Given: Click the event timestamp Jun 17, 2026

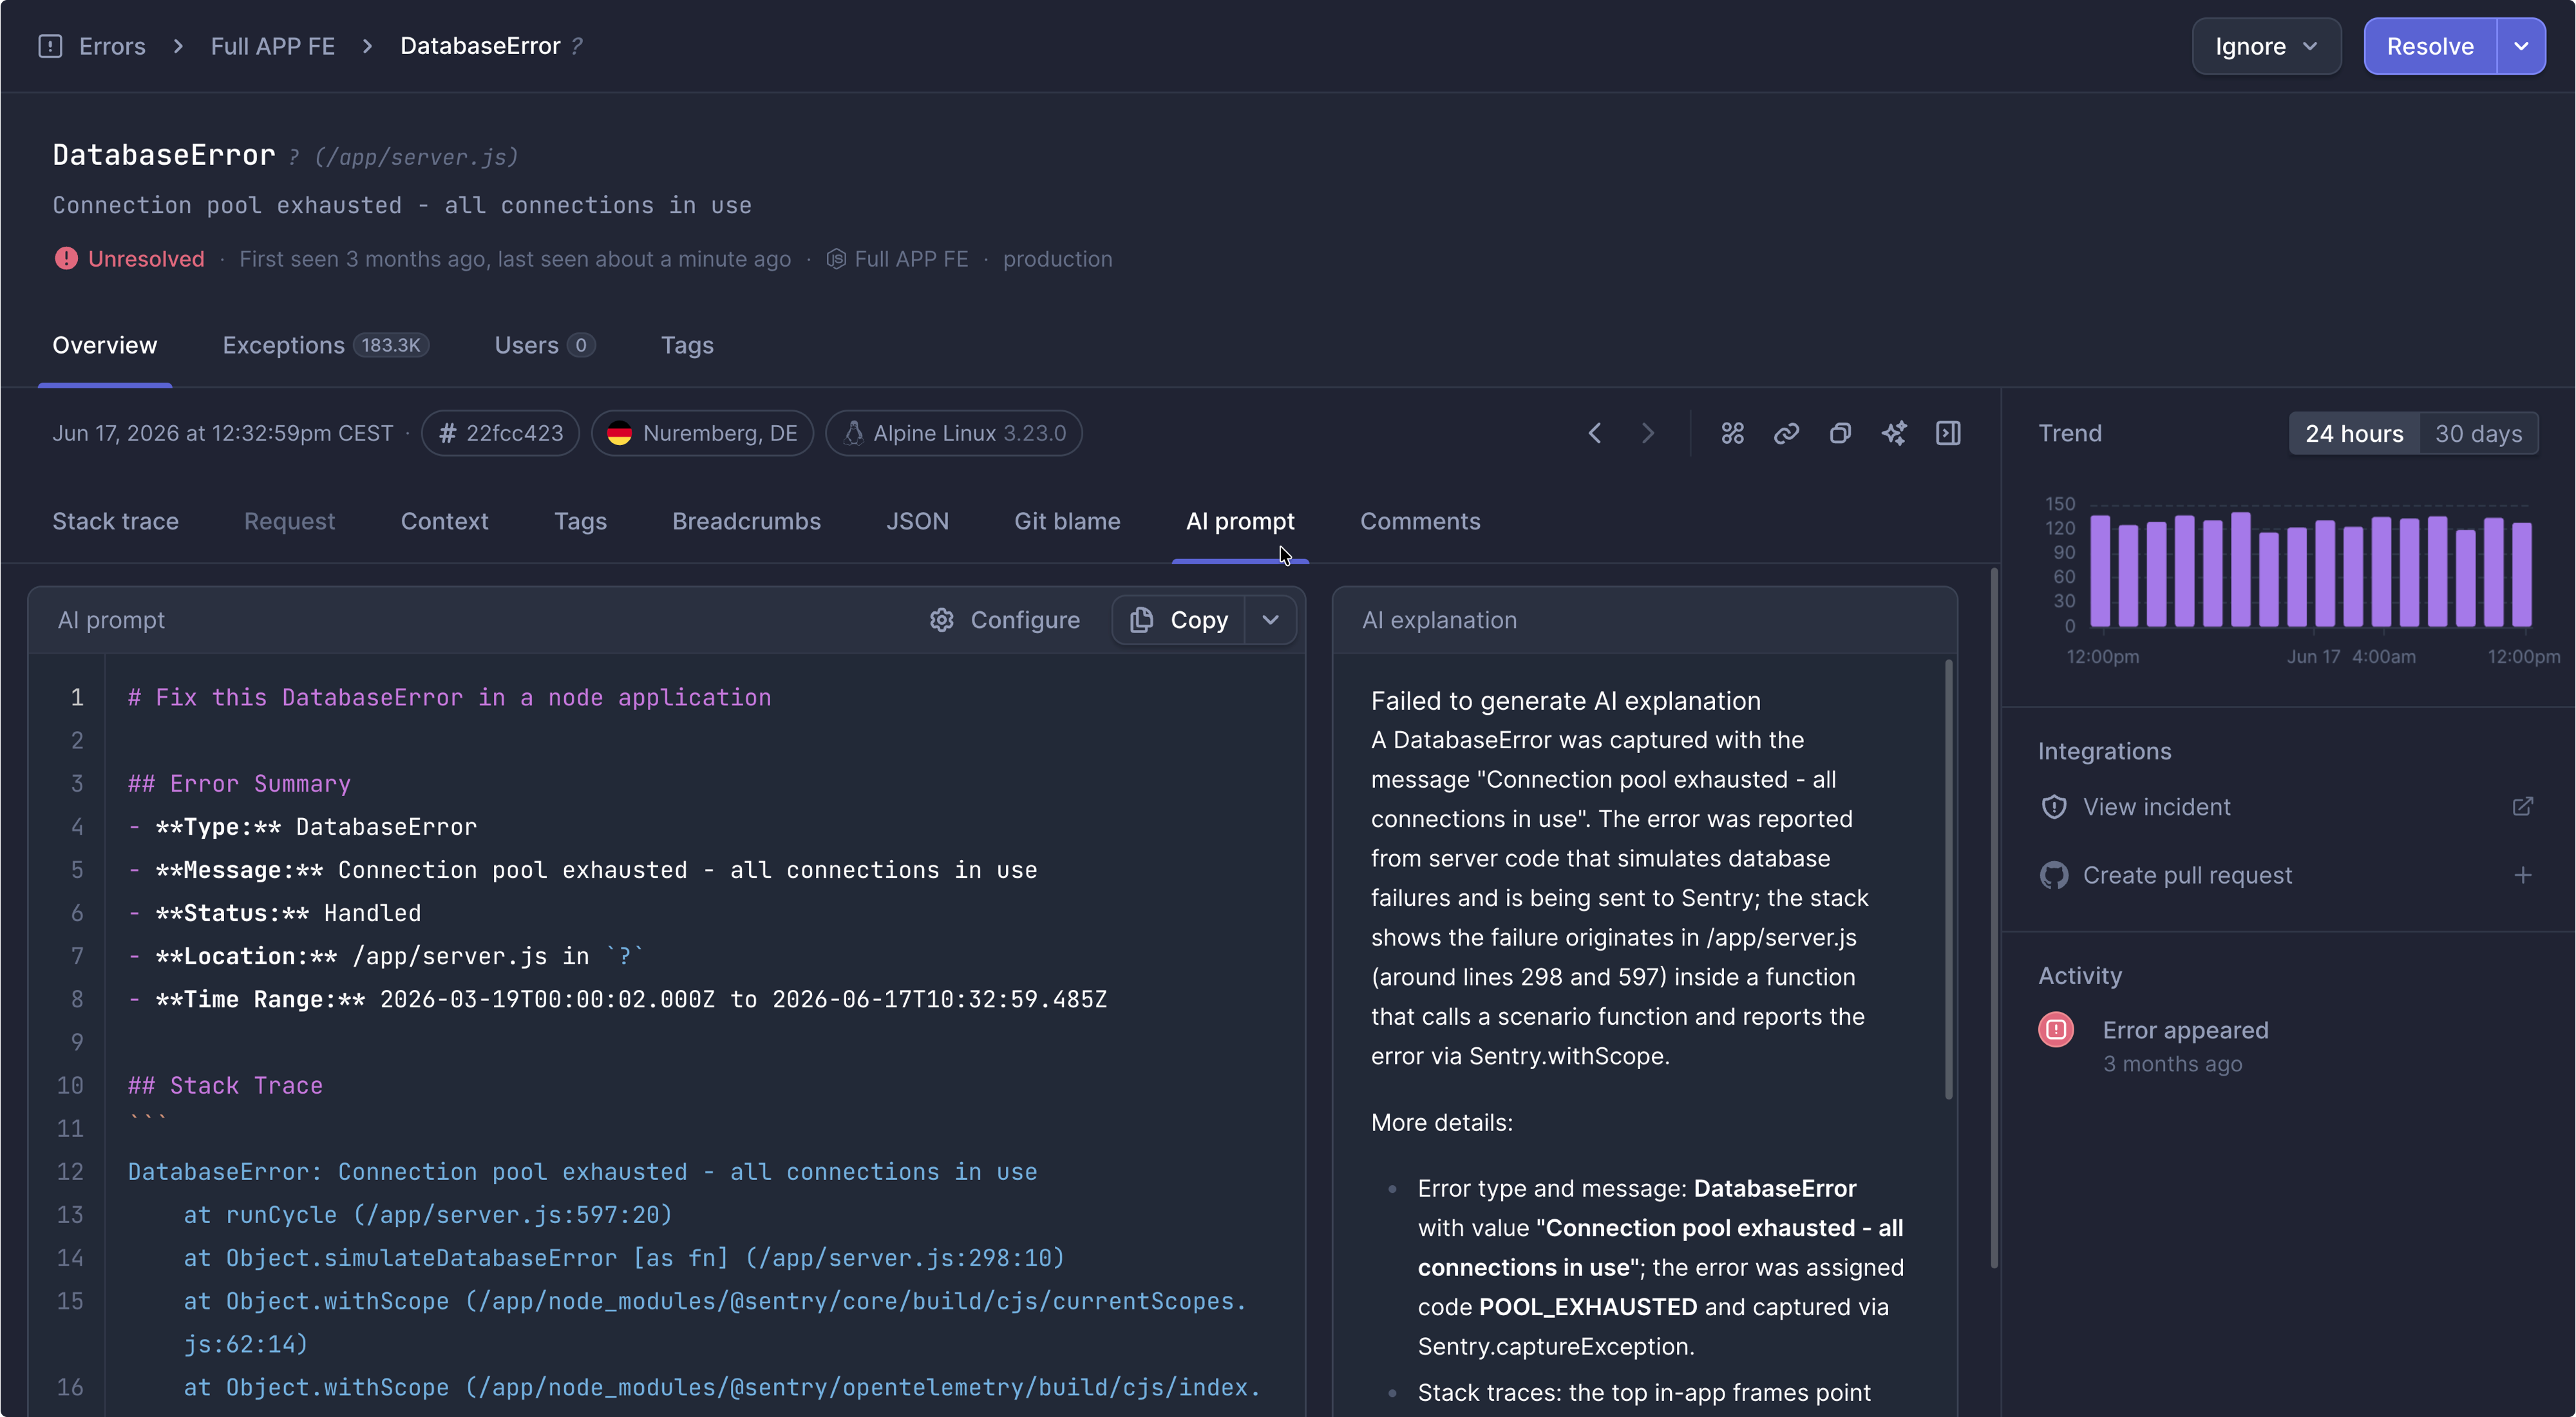Looking at the screenshot, I should click(222, 433).
